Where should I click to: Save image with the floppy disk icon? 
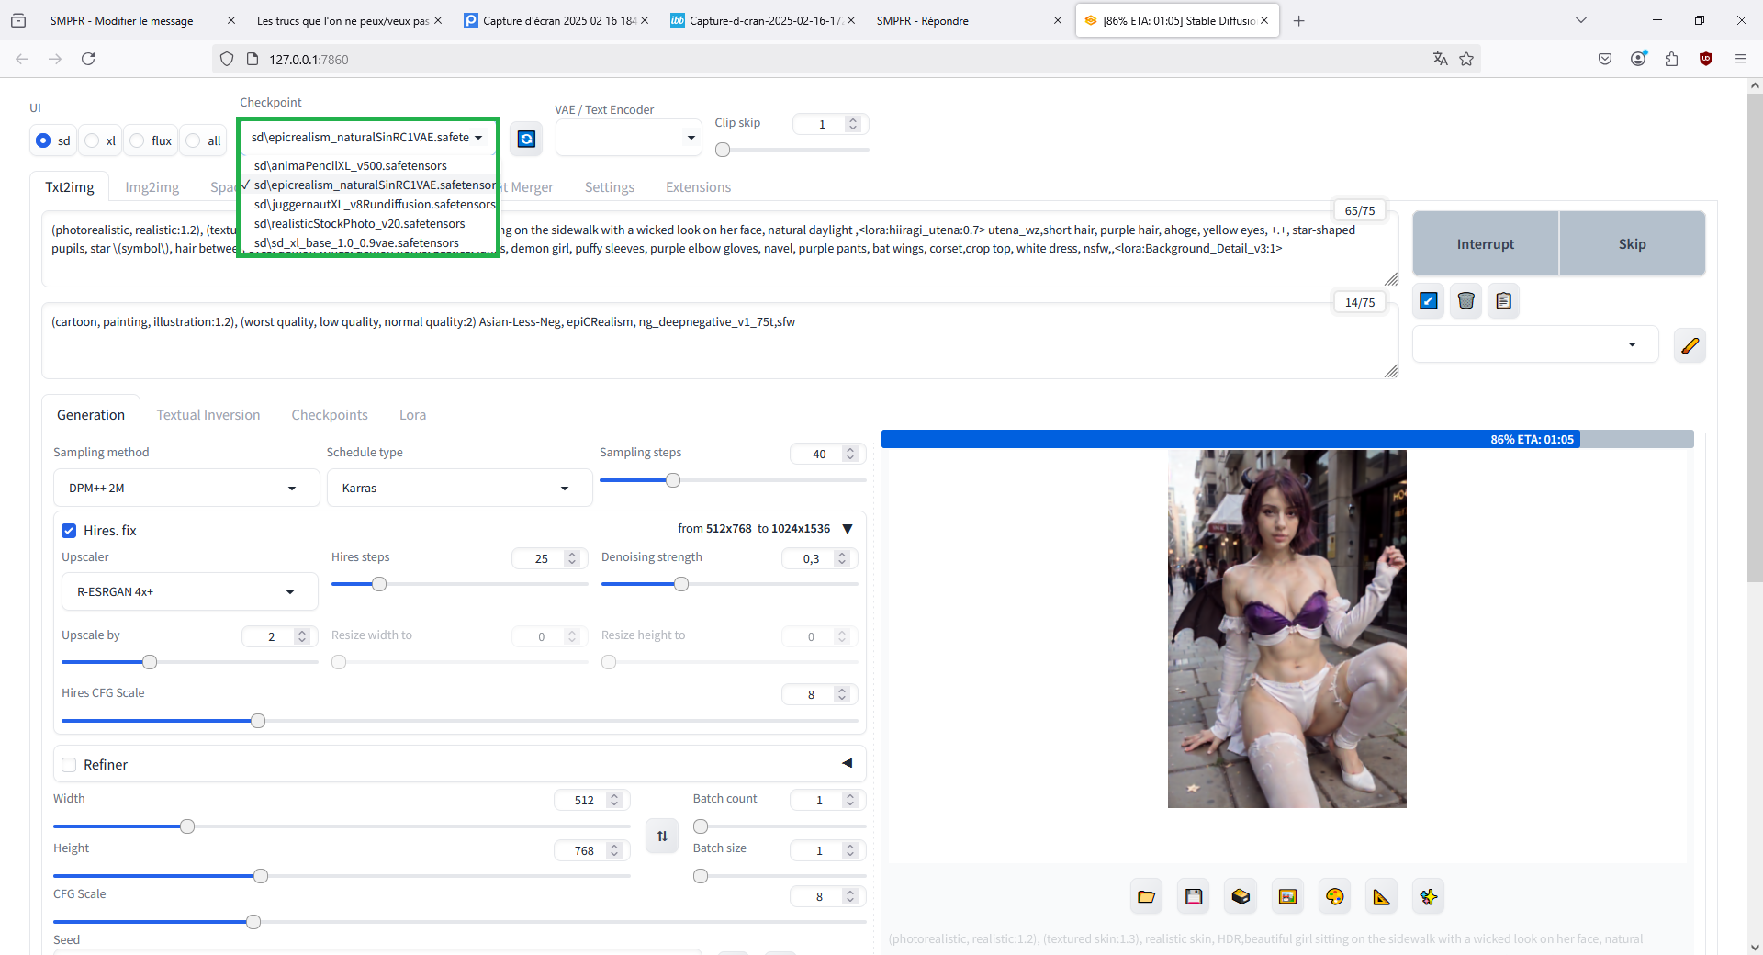point(1194,897)
